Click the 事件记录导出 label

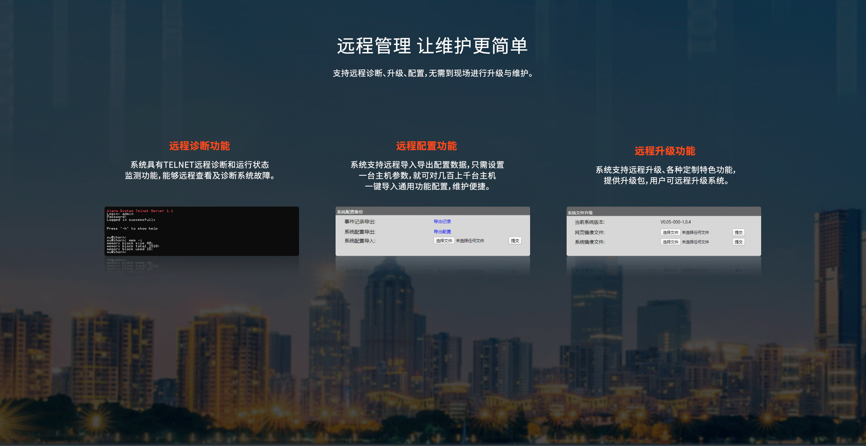pos(360,222)
